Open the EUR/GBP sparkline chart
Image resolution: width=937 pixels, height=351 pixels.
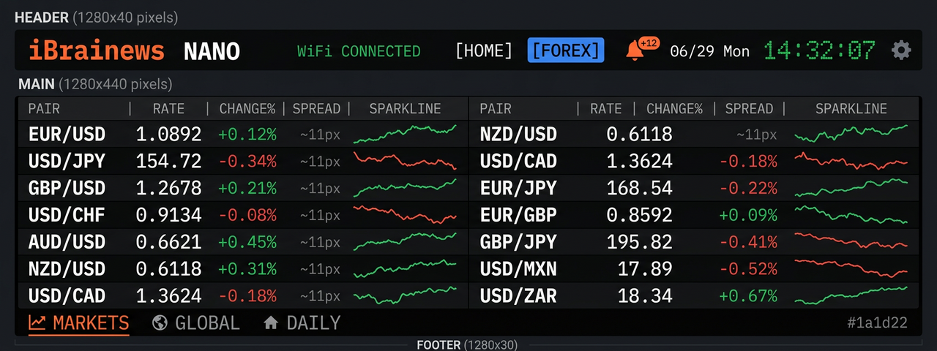(x=851, y=215)
